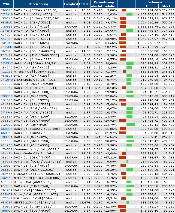Open WKN link CK0760
Image resolution: width=175 pixels, height=213 pixels.
coord(7,18)
